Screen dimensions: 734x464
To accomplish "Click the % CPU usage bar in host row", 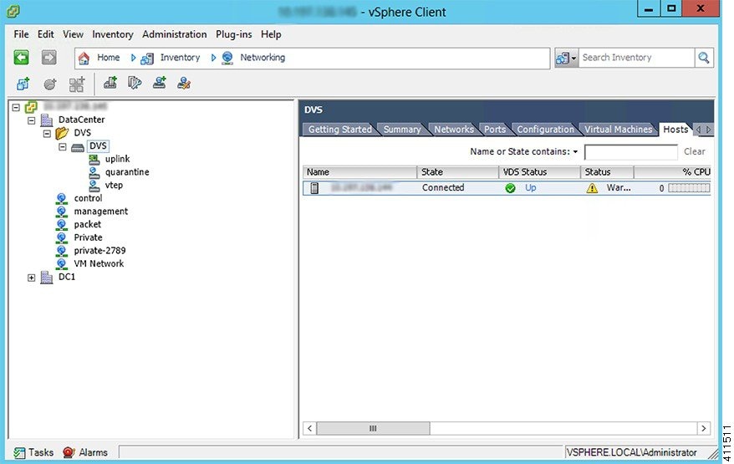I will click(x=689, y=188).
